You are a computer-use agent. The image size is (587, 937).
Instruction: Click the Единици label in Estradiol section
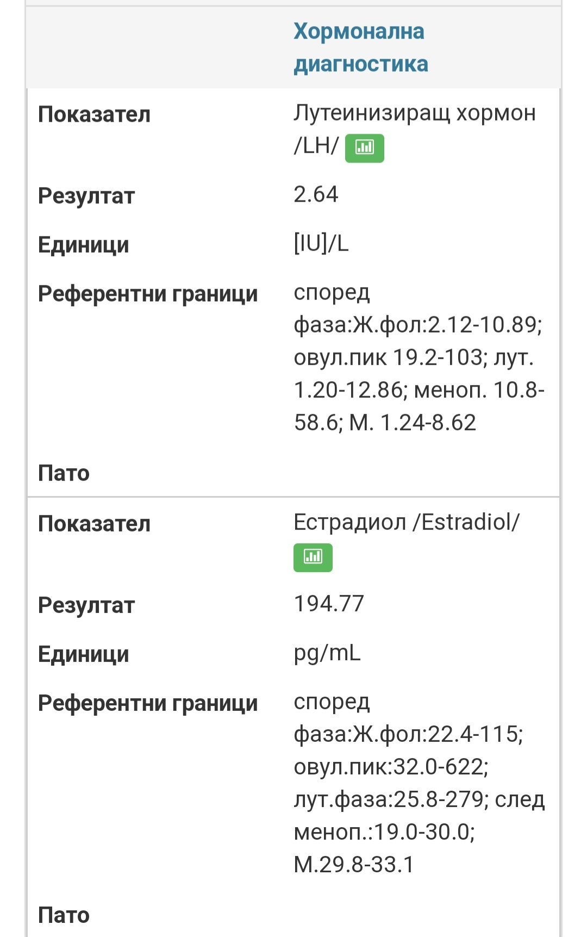(84, 654)
